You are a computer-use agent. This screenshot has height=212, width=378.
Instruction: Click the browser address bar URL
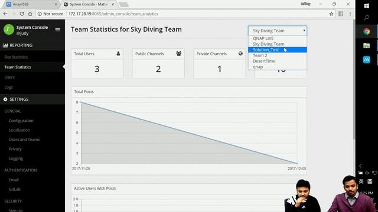click(x=113, y=14)
